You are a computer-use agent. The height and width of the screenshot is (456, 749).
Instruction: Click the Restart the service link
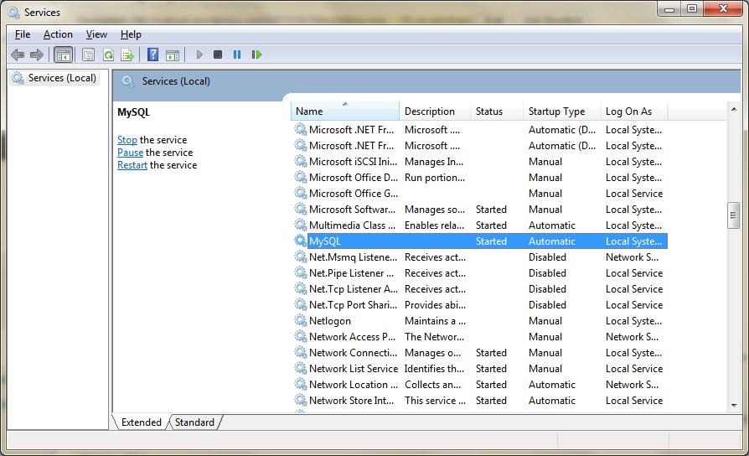click(132, 165)
